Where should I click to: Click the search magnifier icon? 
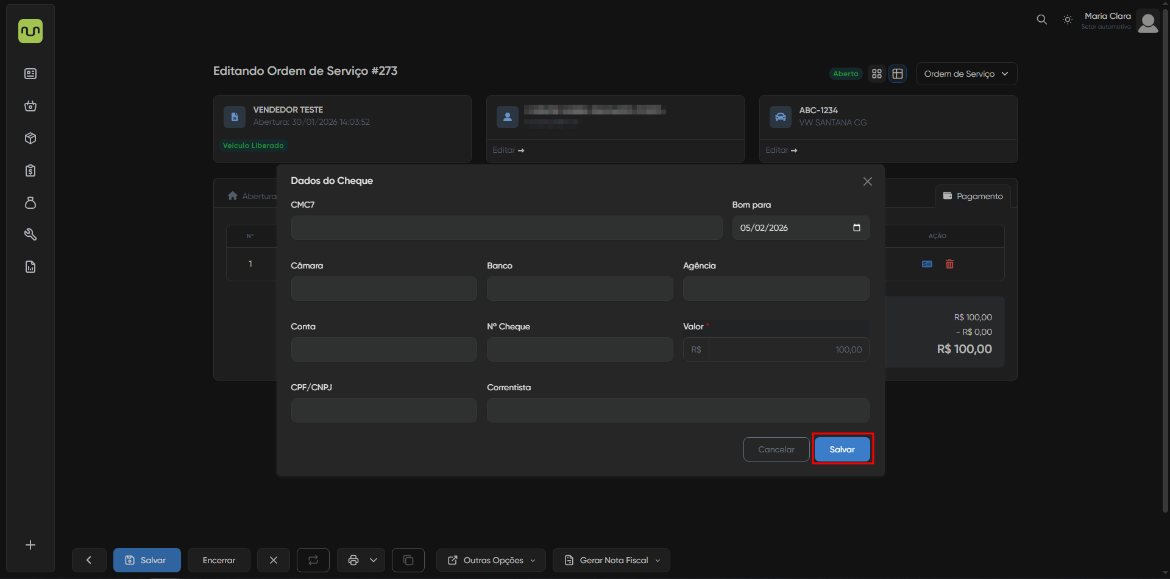click(x=1041, y=19)
